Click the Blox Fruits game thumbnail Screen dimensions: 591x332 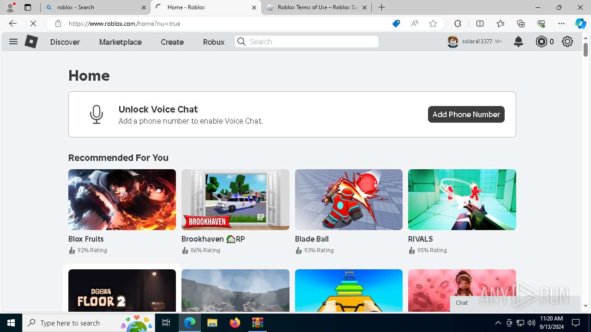[x=122, y=200]
